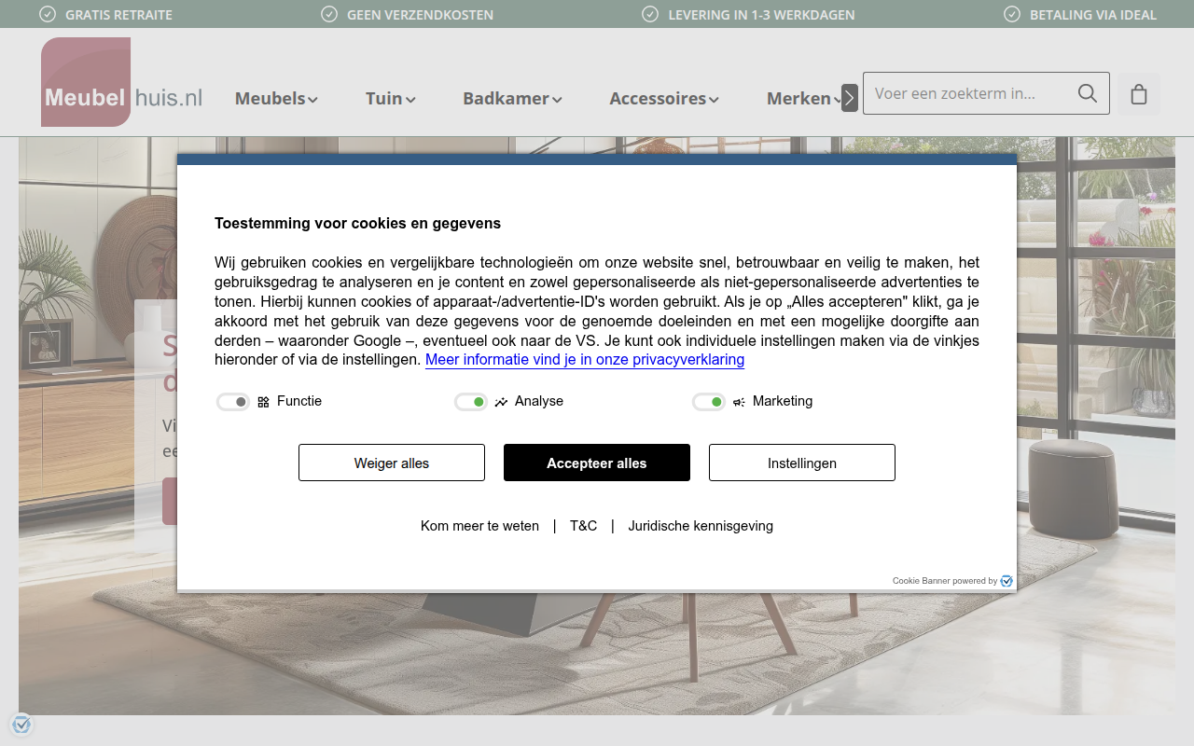Expand the Merken menu
This screenshot has width=1194, height=746.
point(802,98)
